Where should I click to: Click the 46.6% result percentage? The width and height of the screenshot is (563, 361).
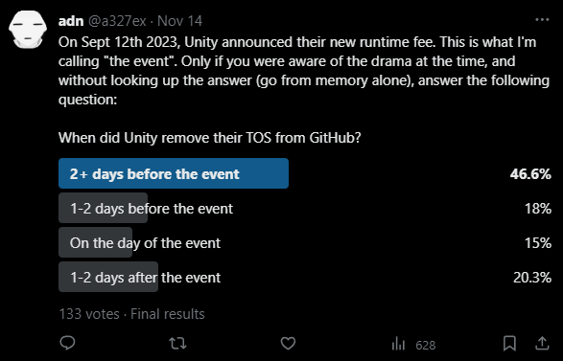click(x=530, y=174)
